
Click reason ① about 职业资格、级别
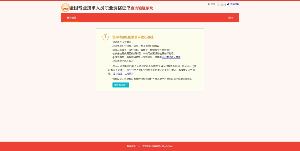[136, 46]
